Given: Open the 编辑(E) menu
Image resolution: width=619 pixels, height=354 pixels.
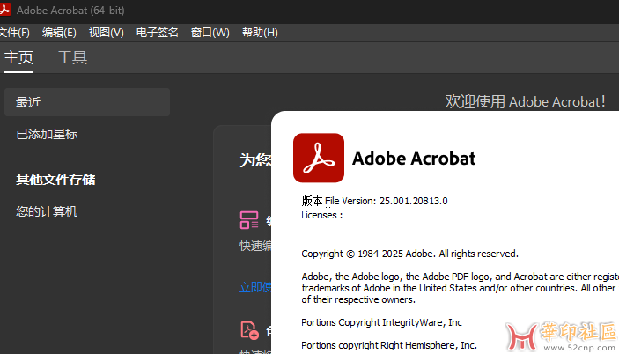Looking at the screenshot, I should (x=59, y=33).
